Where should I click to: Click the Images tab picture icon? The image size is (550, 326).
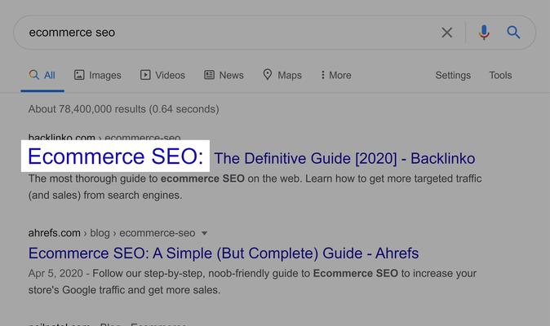coord(79,75)
